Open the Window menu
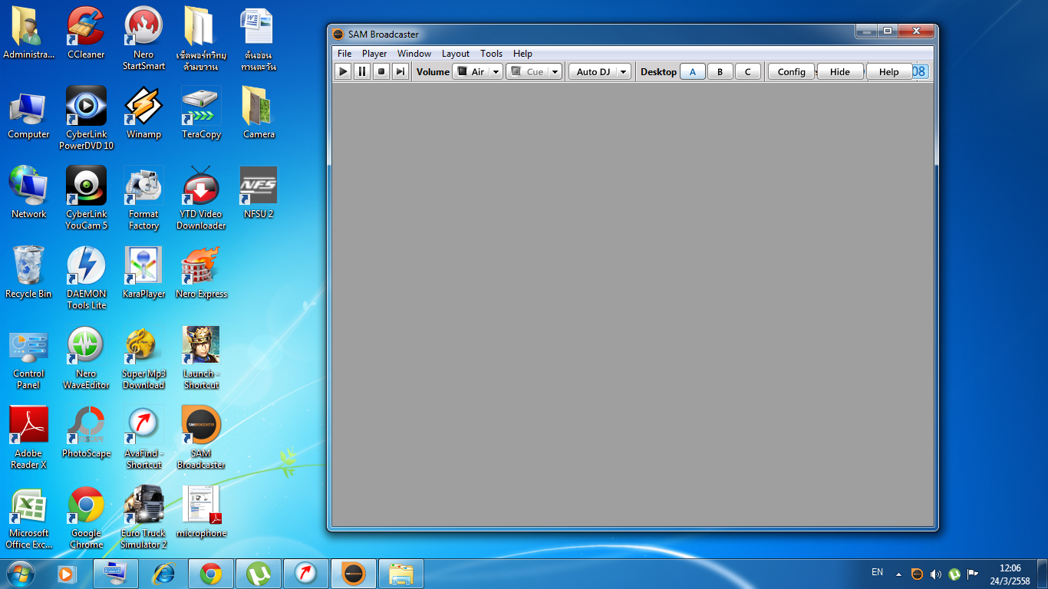The image size is (1048, 589). click(x=414, y=54)
